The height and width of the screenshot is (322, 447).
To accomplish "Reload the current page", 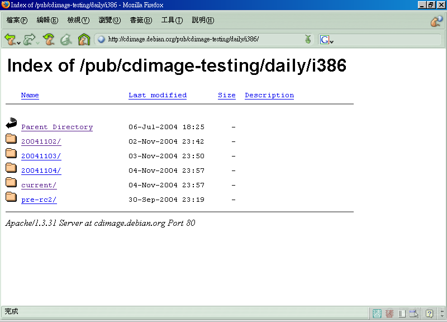I will [x=49, y=39].
